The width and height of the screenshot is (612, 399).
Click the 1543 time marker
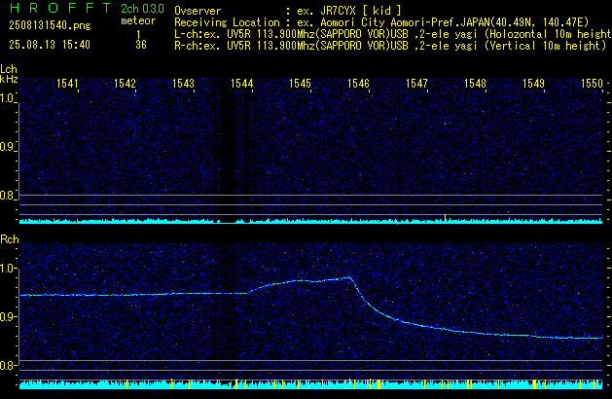click(x=183, y=84)
